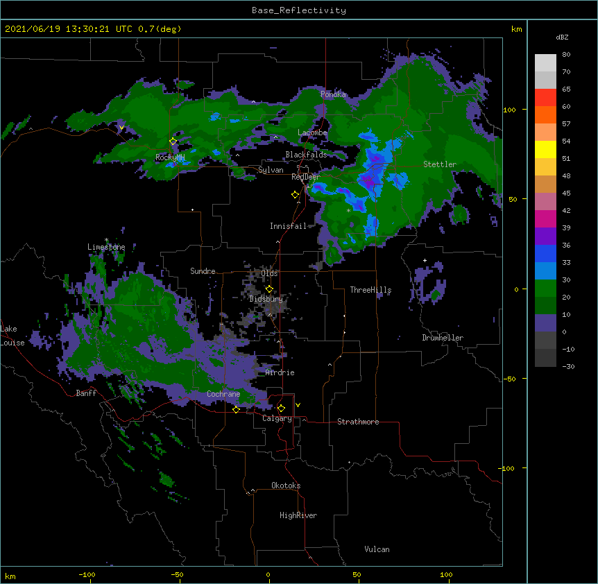The height and width of the screenshot is (584, 598).
Task: Choose the purple 36–39 dBZ legend swatch
Action: (x=545, y=237)
